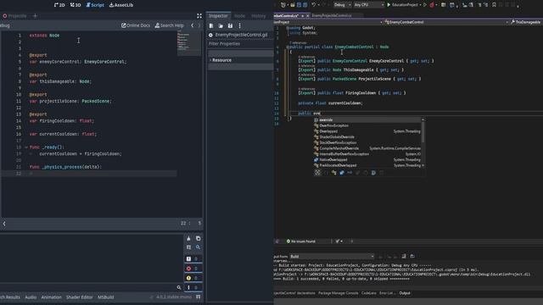Toggle output search filter icon
543x305 pixels.
(198, 247)
